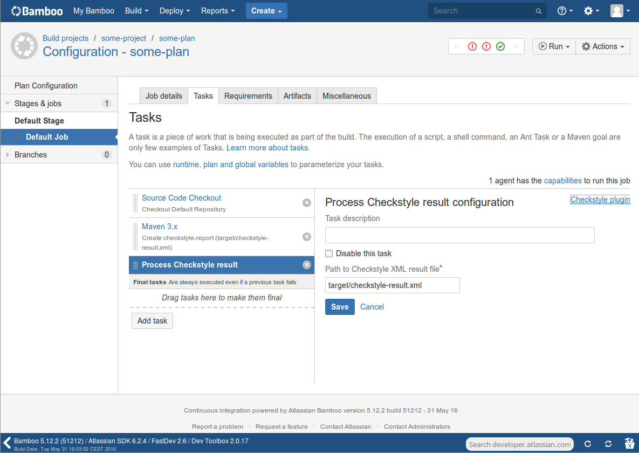This screenshot has height=453, width=639.
Task: Grab drag handle of Process Checkstyle result
Action: [136, 265]
